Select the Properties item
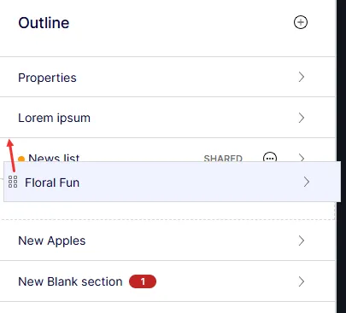The image size is (346, 313). 47,78
